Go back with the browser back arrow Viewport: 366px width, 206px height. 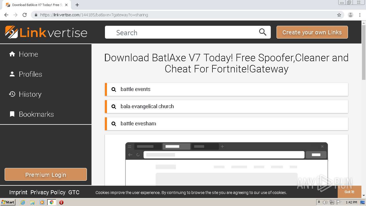point(6,15)
